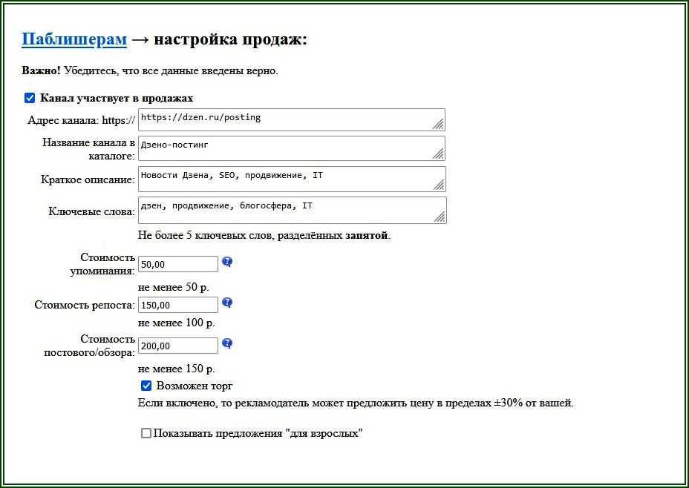The width and height of the screenshot is (689, 488).
Task: Click the resize grip of the channel name textarea
Action: (440, 154)
